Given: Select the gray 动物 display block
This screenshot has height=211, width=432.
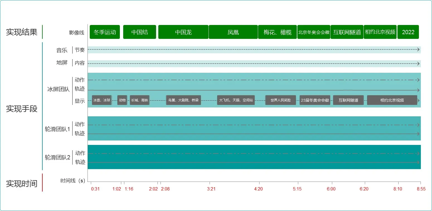Looking at the screenshot, I should (x=122, y=100).
